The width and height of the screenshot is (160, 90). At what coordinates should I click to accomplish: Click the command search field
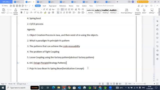click(105, 6)
